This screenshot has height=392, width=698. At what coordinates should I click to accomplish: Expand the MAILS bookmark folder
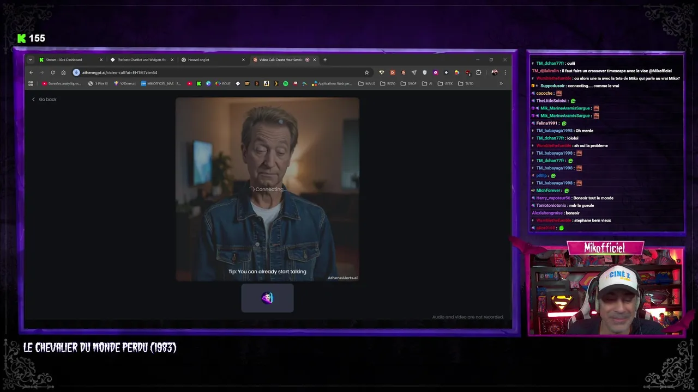pos(366,83)
